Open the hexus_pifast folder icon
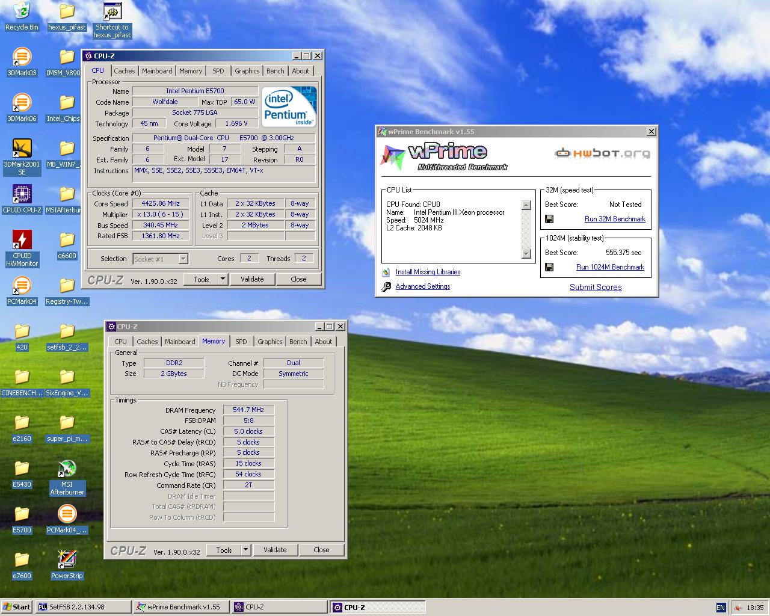This screenshot has height=616, width=770. (x=67, y=16)
